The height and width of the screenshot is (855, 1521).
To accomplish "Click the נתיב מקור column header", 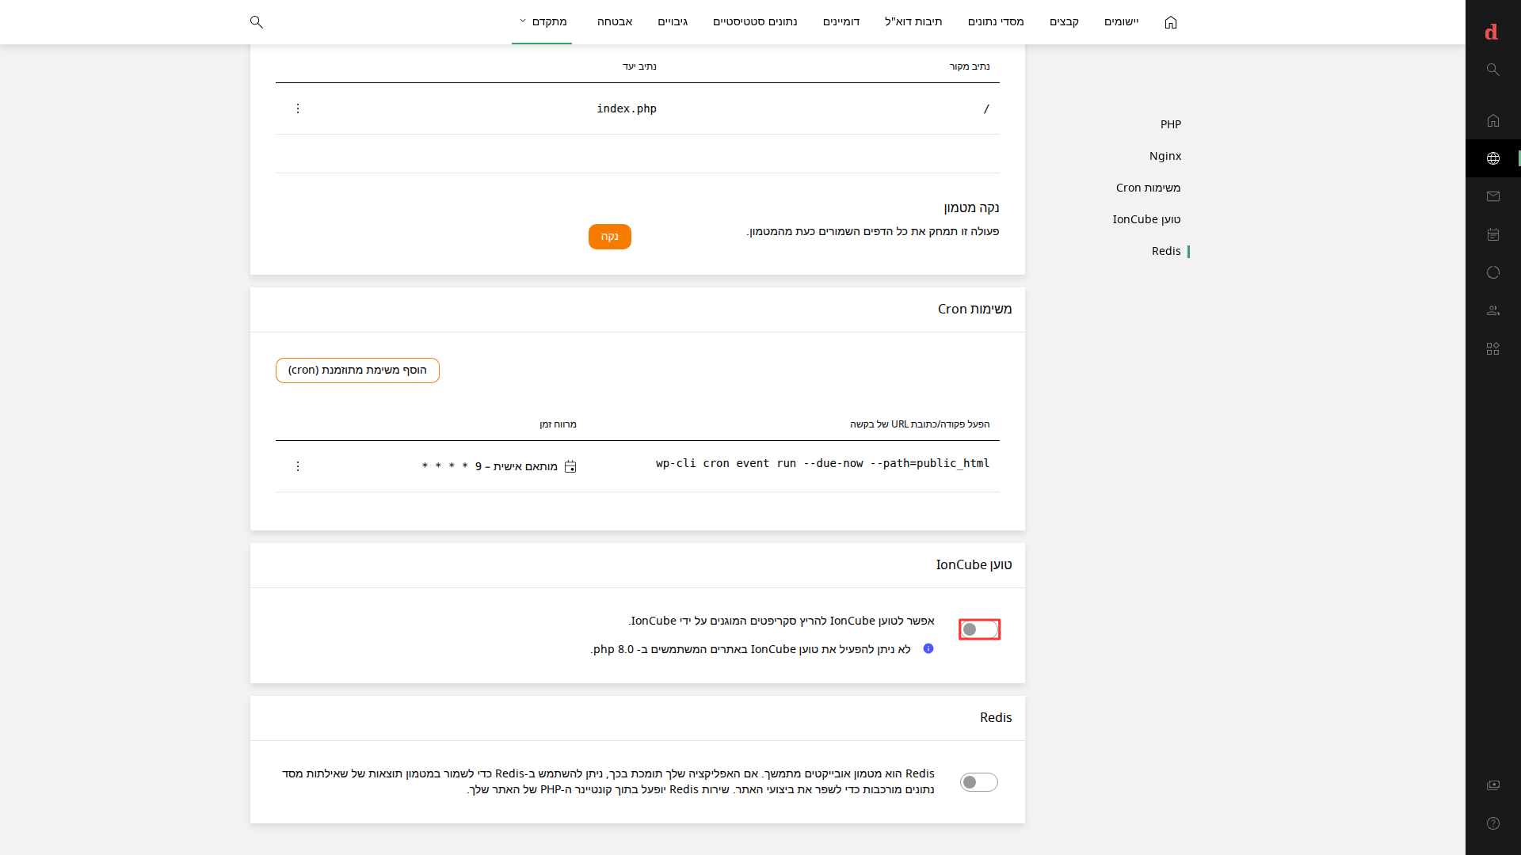I will click(970, 66).
